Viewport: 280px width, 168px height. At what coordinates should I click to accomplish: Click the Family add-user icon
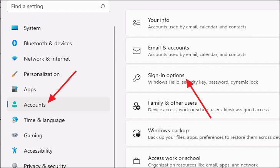pyautogui.click(x=137, y=106)
